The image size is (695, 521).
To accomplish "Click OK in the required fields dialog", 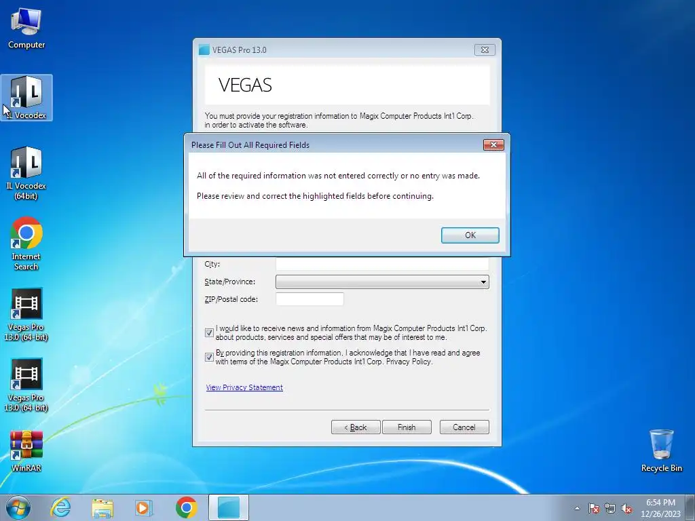I will pyautogui.click(x=470, y=235).
